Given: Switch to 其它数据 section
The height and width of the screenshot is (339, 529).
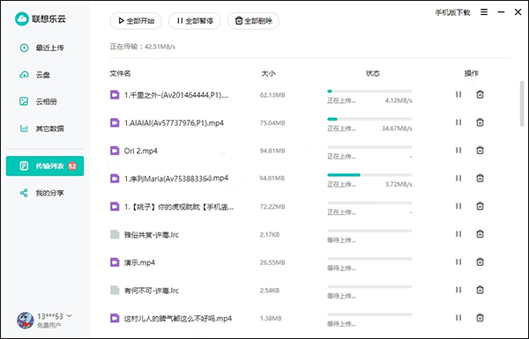Looking at the screenshot, I should click(41, 129).
